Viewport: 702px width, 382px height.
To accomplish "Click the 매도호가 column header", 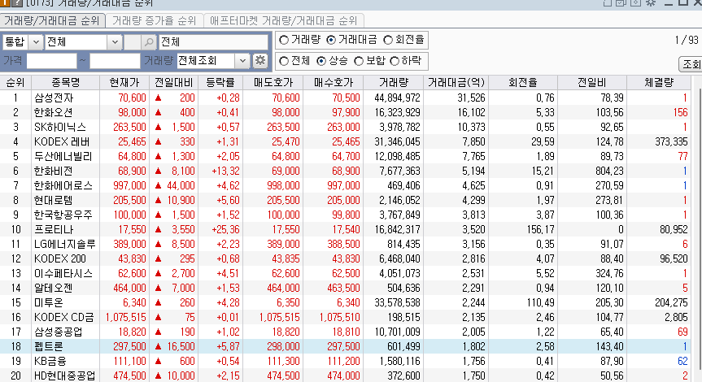I will (273, 83).
